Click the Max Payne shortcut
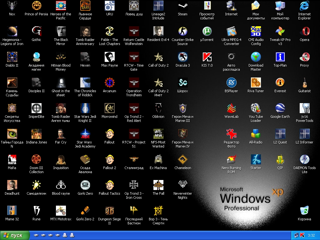The width and height of the screenshot is (320, 240). tap(109, 57)
